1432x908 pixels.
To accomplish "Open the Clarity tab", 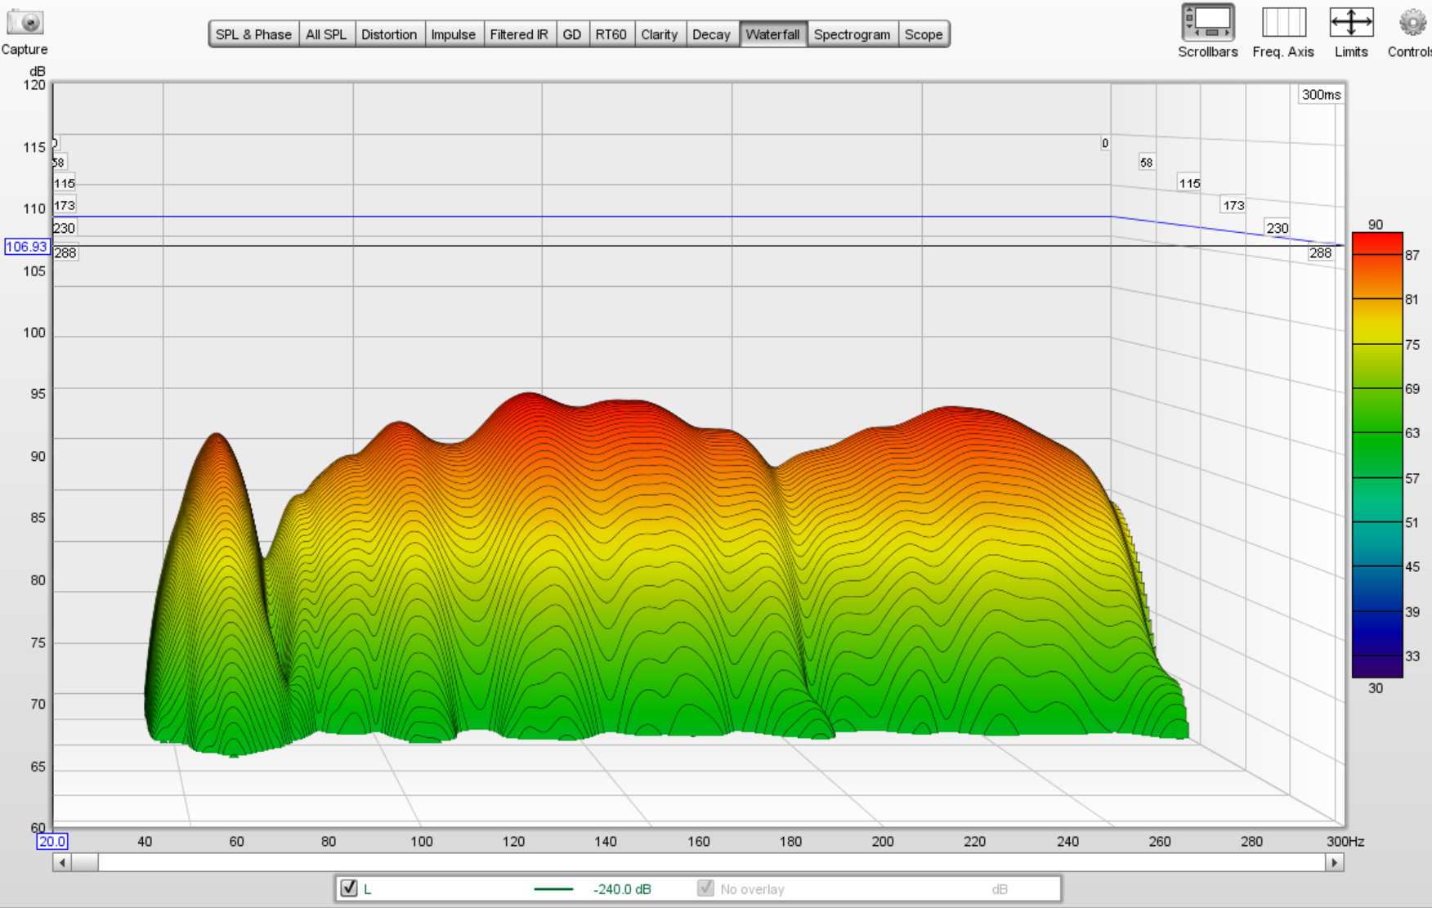I will [x=660, y=34].
